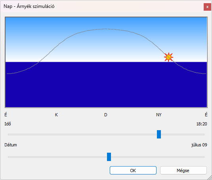Click the left É north label
The height and width of the screenshot is (180, 212).
click(x=6, y=114)
